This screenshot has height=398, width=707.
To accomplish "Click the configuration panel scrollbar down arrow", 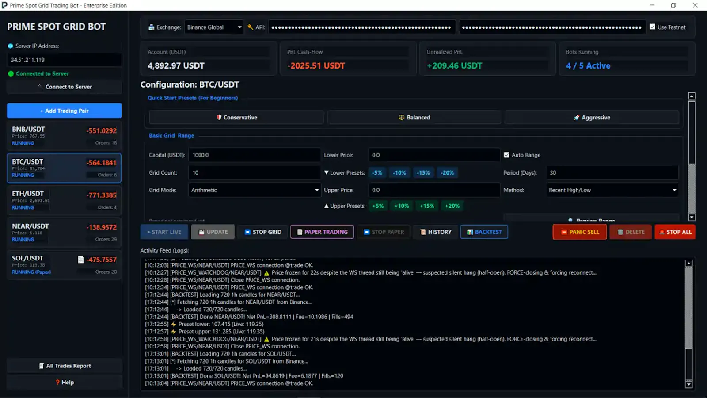I will coord(692,217).
